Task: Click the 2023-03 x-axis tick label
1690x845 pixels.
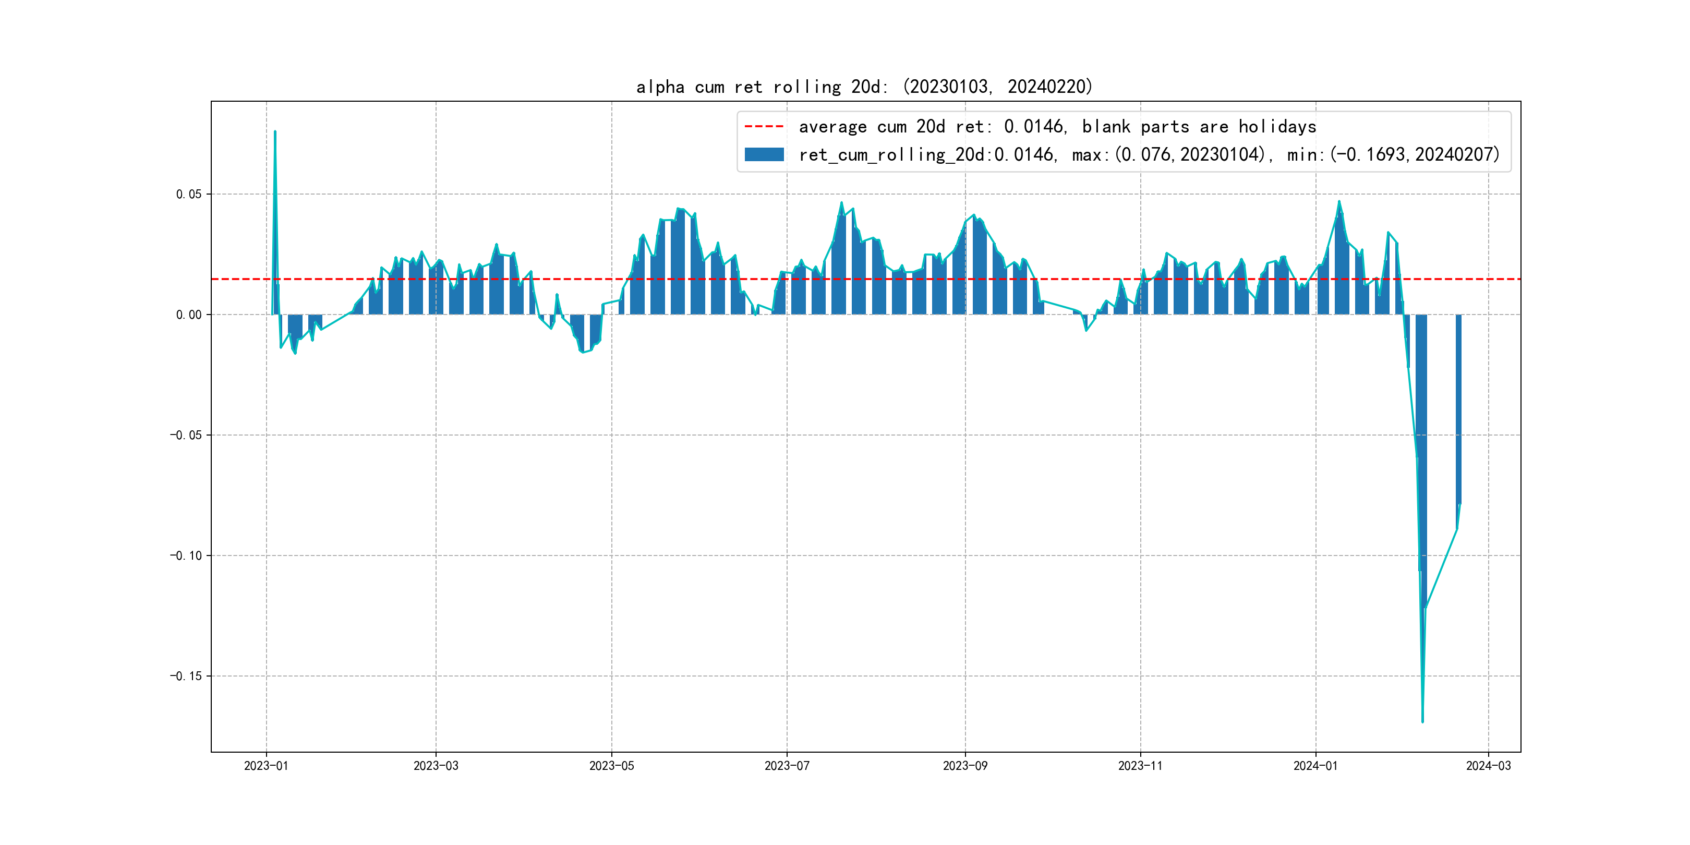Action: [436, 766]
